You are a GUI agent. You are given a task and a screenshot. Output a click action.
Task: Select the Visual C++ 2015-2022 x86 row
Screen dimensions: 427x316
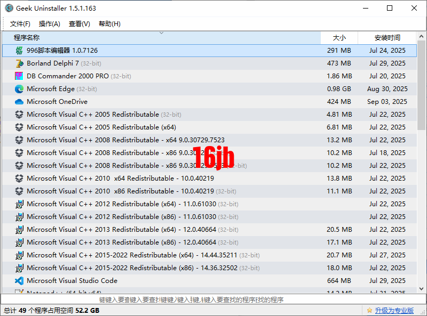click(160, 268)
